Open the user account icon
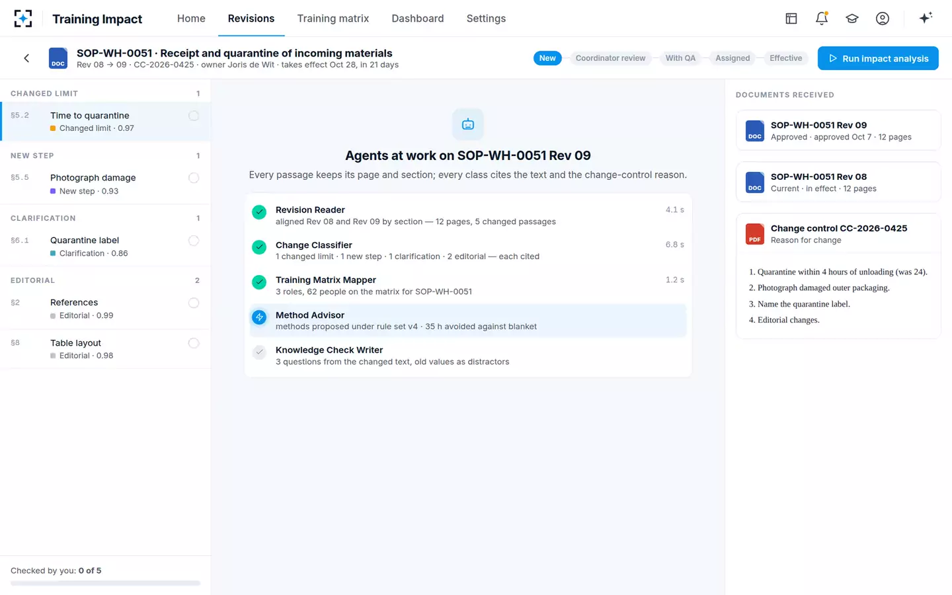 click(883, 19)
